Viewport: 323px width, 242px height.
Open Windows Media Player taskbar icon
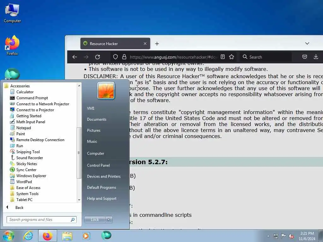pyautogui.click(x=86, y=236)
